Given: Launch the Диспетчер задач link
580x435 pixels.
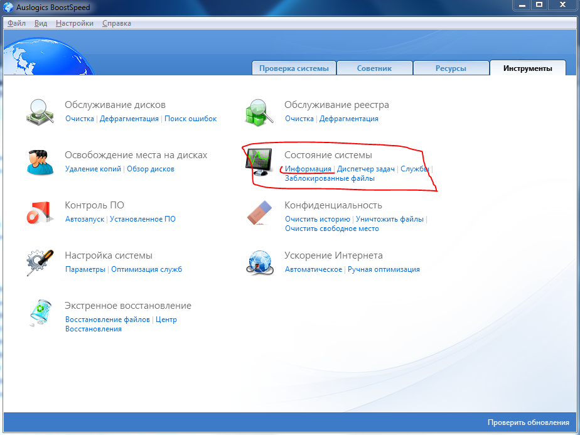Looking at the screenshot, I should [x=366, y=169].
